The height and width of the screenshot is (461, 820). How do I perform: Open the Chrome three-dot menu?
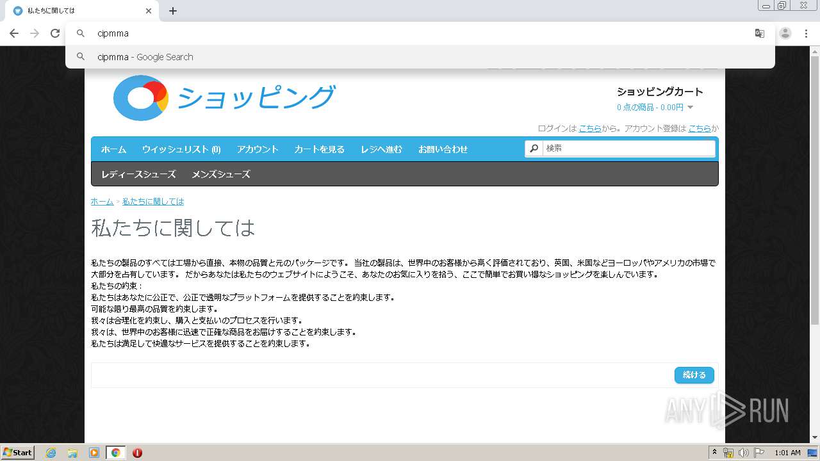[x=806, y=33]
